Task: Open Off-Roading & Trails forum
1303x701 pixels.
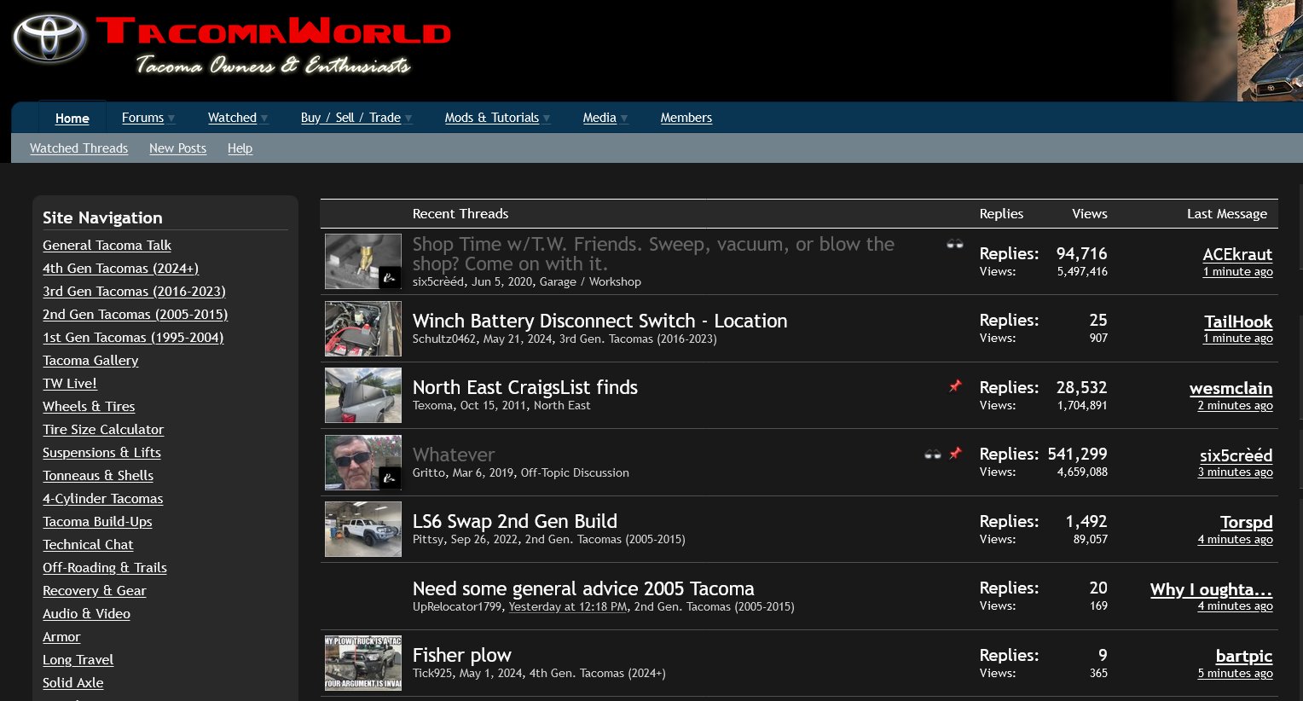Action: tap(105, 568)
